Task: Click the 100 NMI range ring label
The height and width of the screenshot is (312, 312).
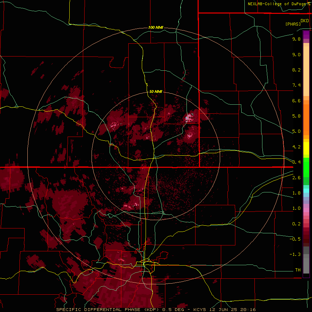Action: [156, 27]
